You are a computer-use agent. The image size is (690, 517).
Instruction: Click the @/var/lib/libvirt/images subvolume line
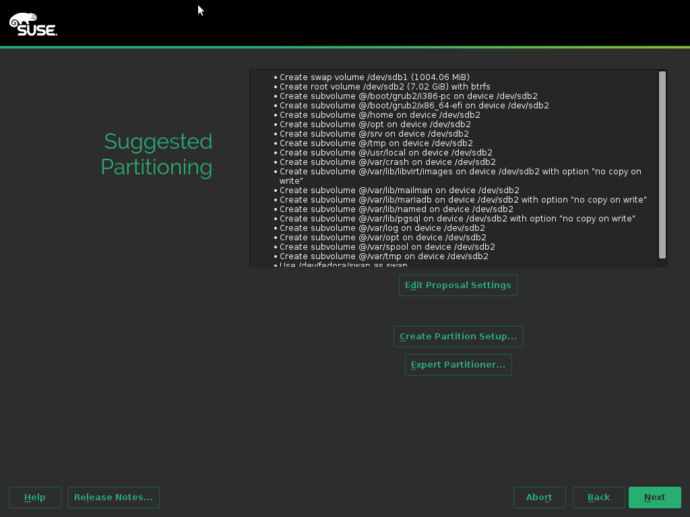pos(460,176)
